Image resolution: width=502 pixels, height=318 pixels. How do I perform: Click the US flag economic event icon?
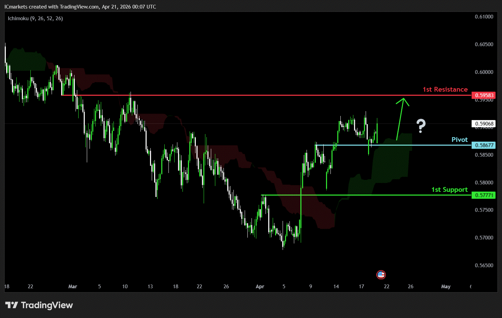pos(381,275)
